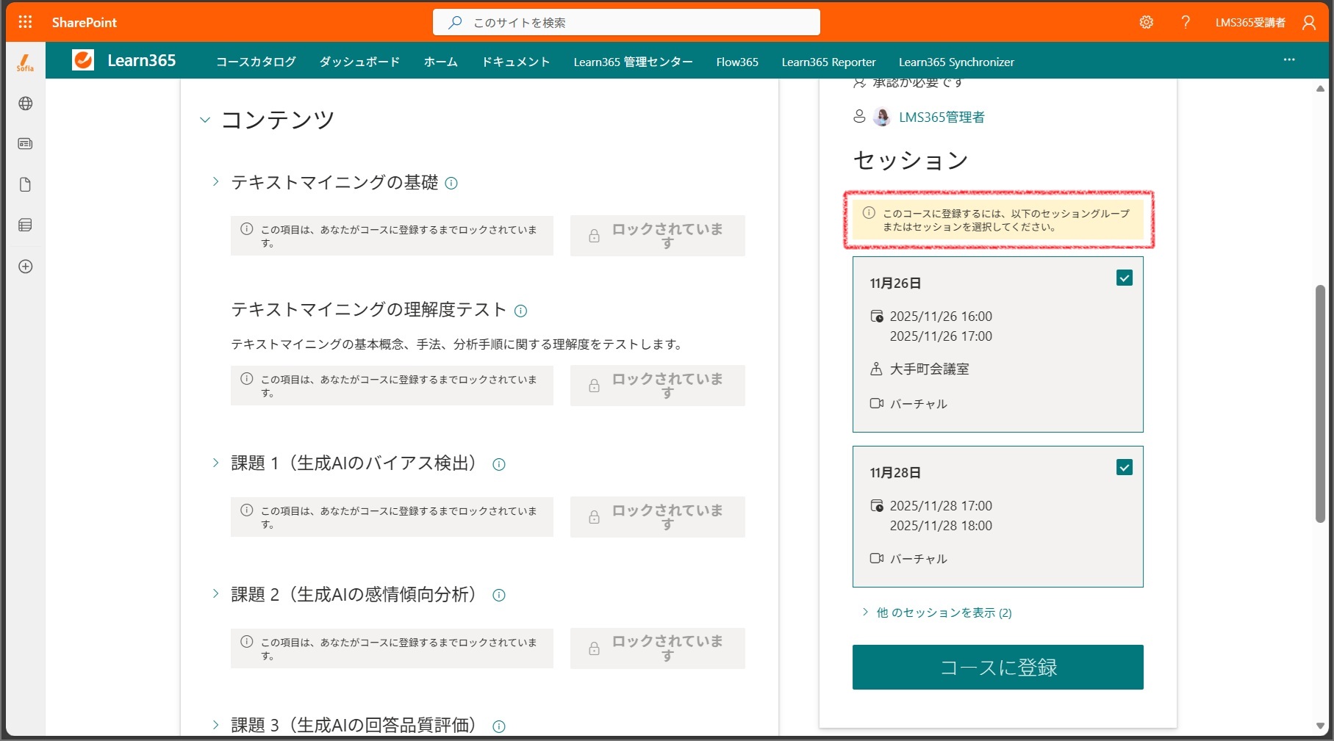Collapse the コンテンツ section

tap(205, 120)
